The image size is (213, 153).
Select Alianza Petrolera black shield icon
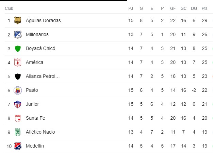pyautogui.click(x=18, y=76)
